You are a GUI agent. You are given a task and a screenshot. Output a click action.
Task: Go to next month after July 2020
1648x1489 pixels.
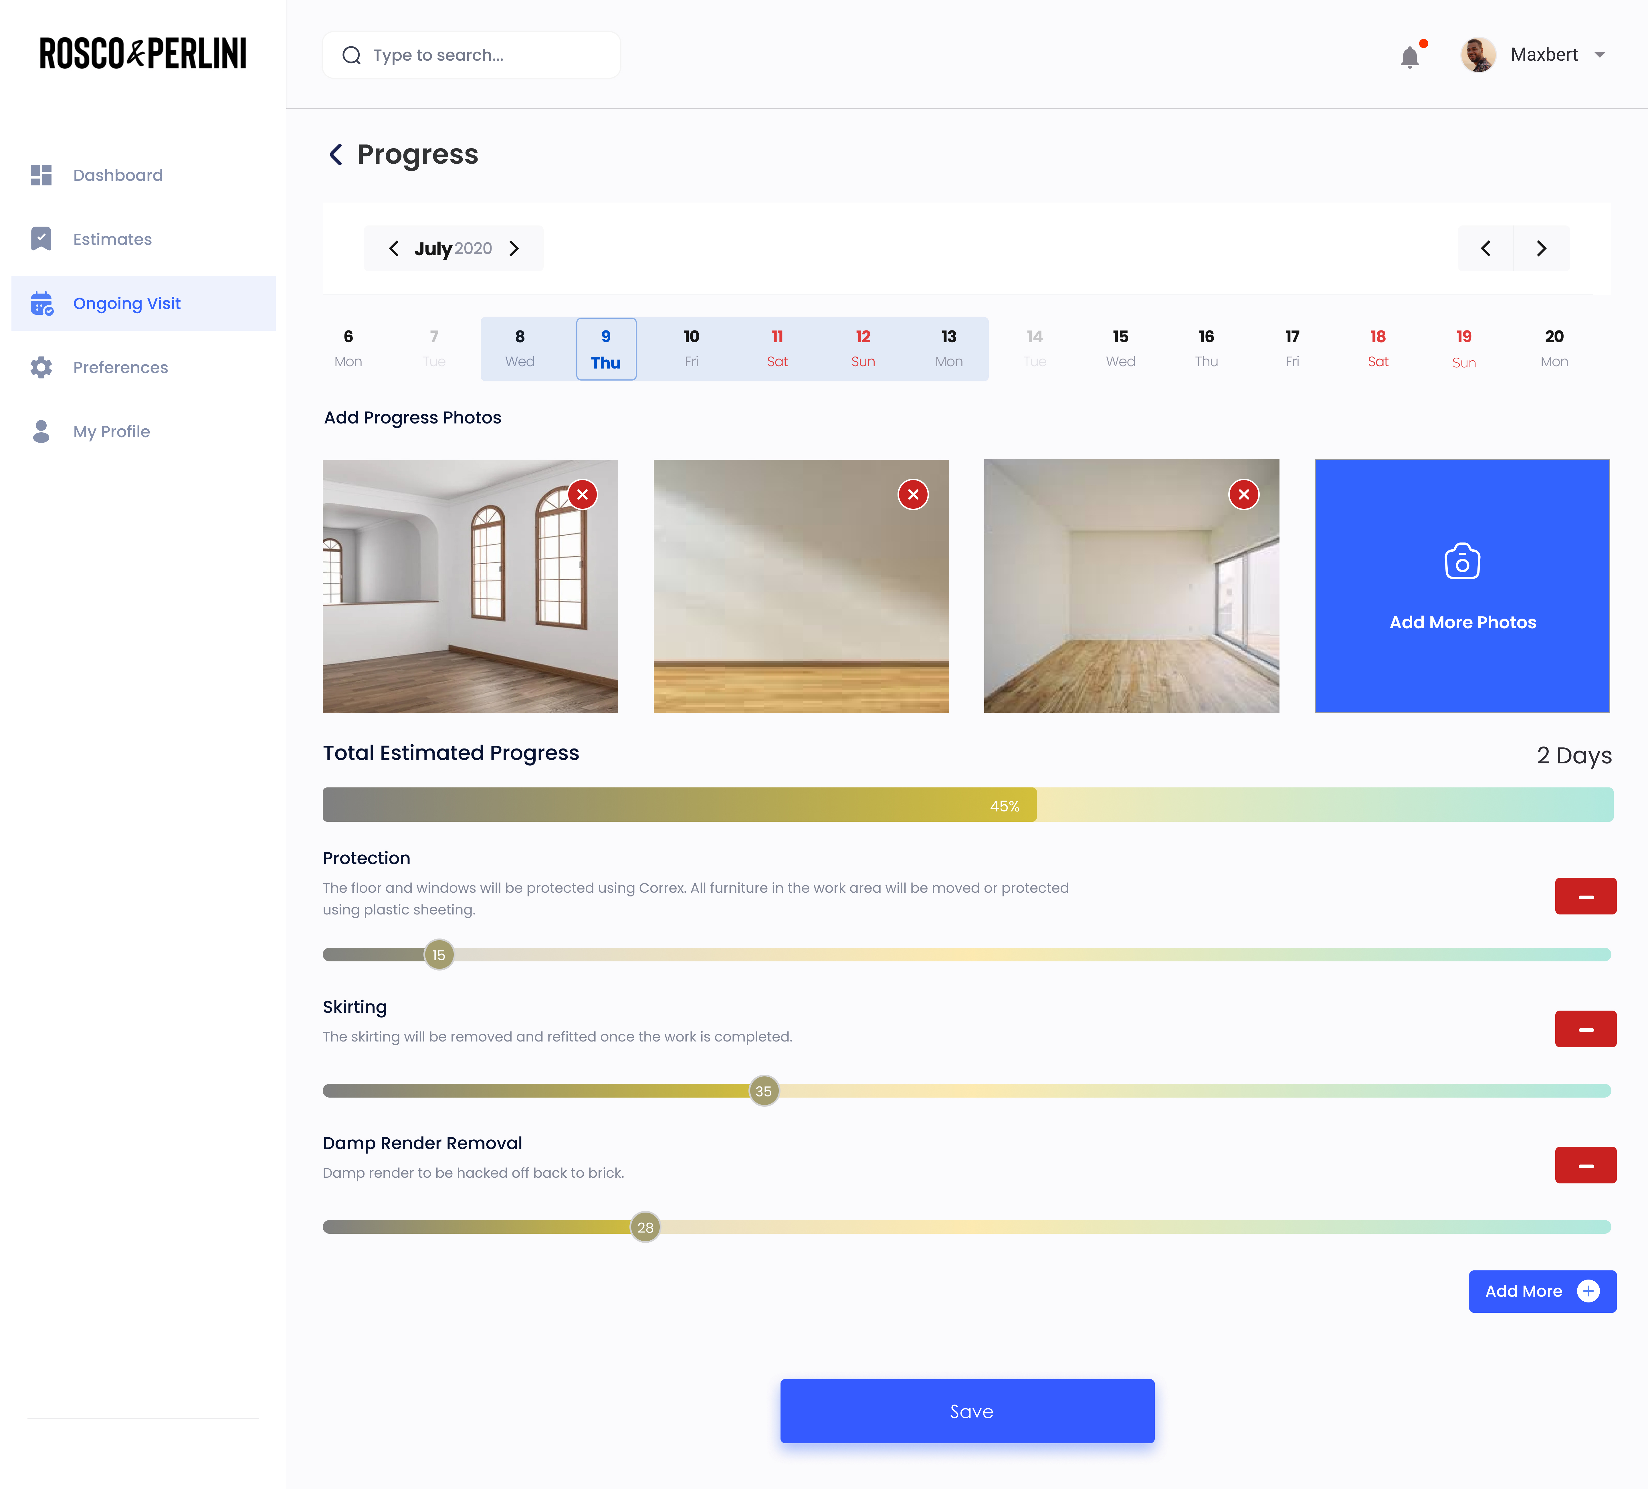[x=514, y=249]
